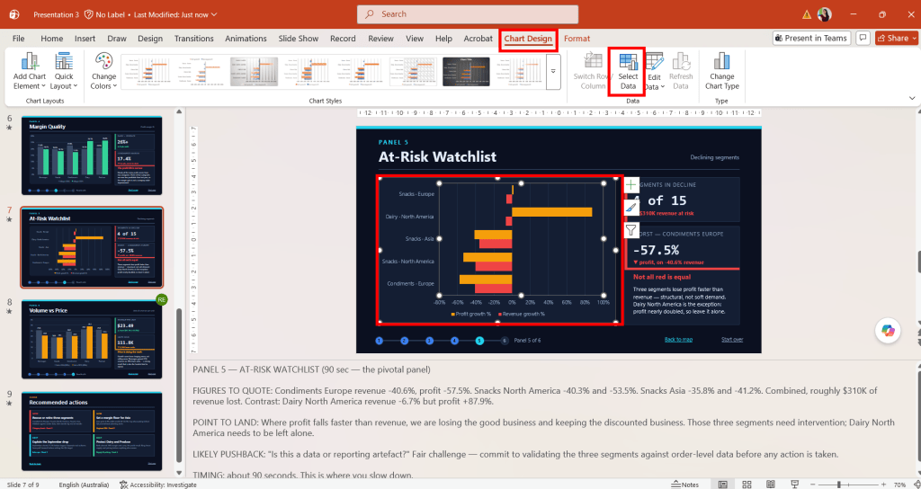Toggle Normal view in status bar
The image size is (921, 489).
pos(723,485)
